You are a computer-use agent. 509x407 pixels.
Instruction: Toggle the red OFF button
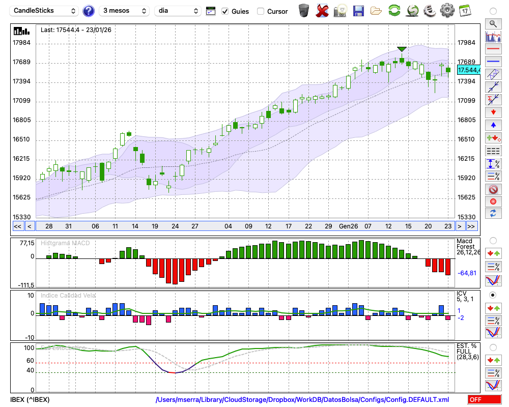485,399
